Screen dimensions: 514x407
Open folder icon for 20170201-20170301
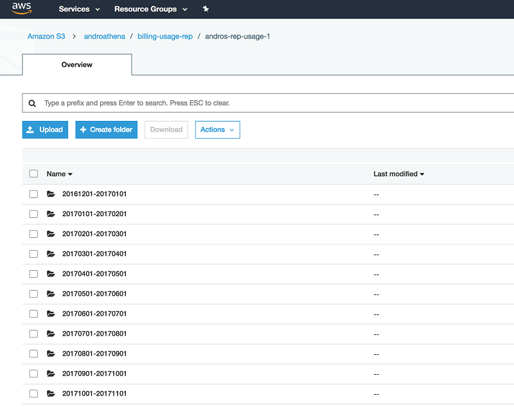(x=51, y=234)
